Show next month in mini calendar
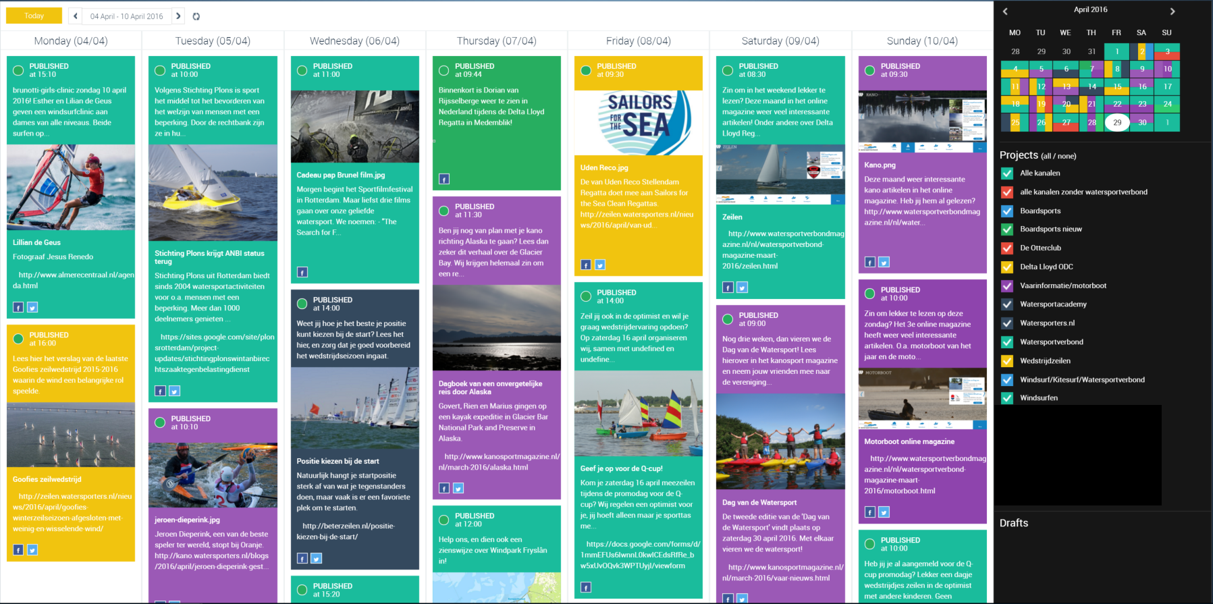The width and height of the screenshot is (1213, 604). click(1172, 11)
